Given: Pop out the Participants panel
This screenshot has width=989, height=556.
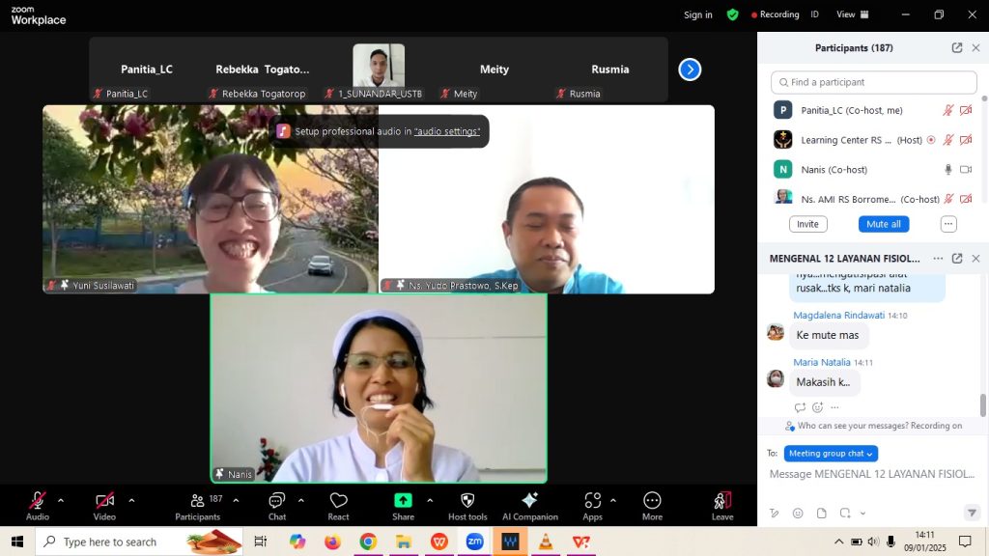Looking at the screenshot, I should pyautogui.click(x=956, y=48).
